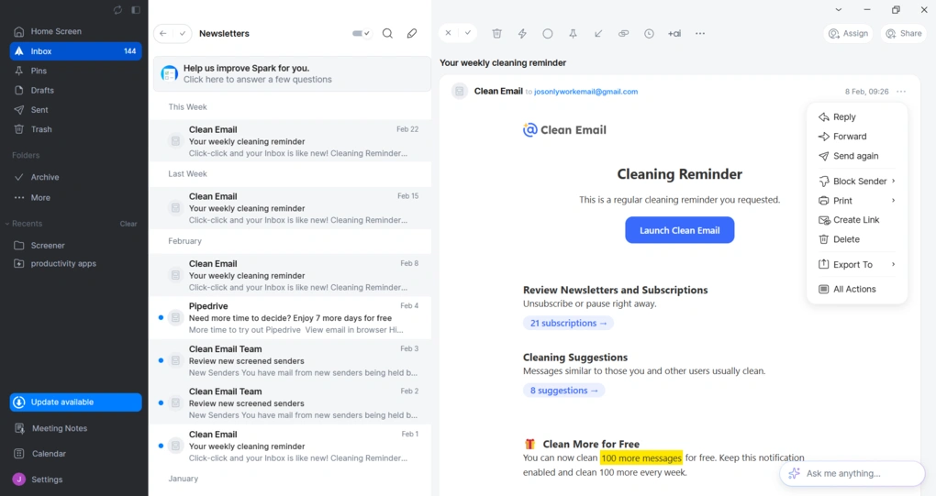Image resolution: width=936 pixels, height=496 pixels.
Task: Open window dropdown chevron at top right
Action: [839, 9]
